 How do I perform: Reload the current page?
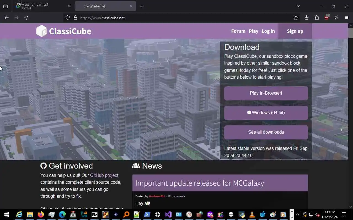26,18
